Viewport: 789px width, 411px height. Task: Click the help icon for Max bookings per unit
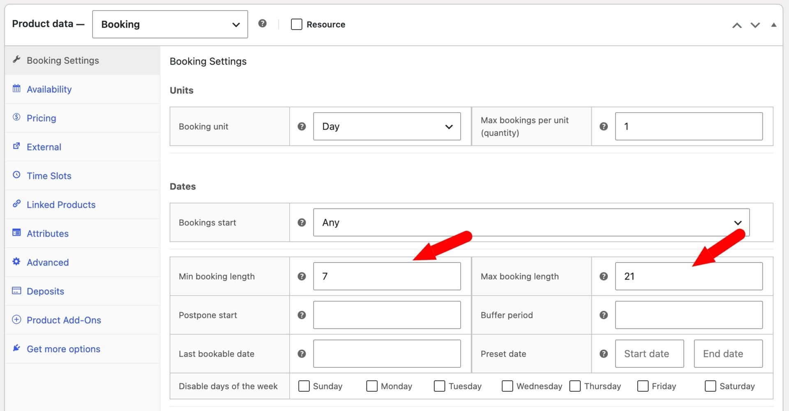604,127
